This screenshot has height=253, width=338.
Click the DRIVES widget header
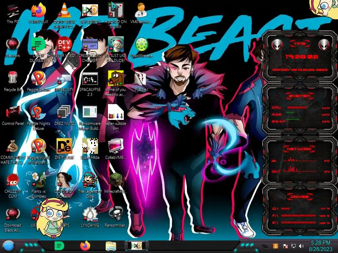[300, 197]
